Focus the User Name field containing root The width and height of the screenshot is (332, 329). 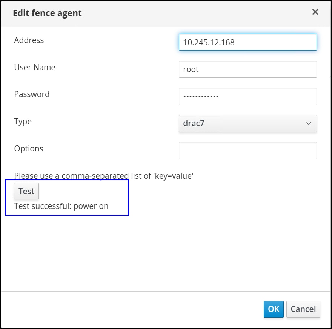248,70
